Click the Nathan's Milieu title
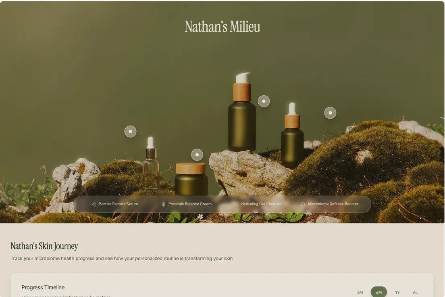The width and height of the screenshot is (445, 297). (222, 27)
